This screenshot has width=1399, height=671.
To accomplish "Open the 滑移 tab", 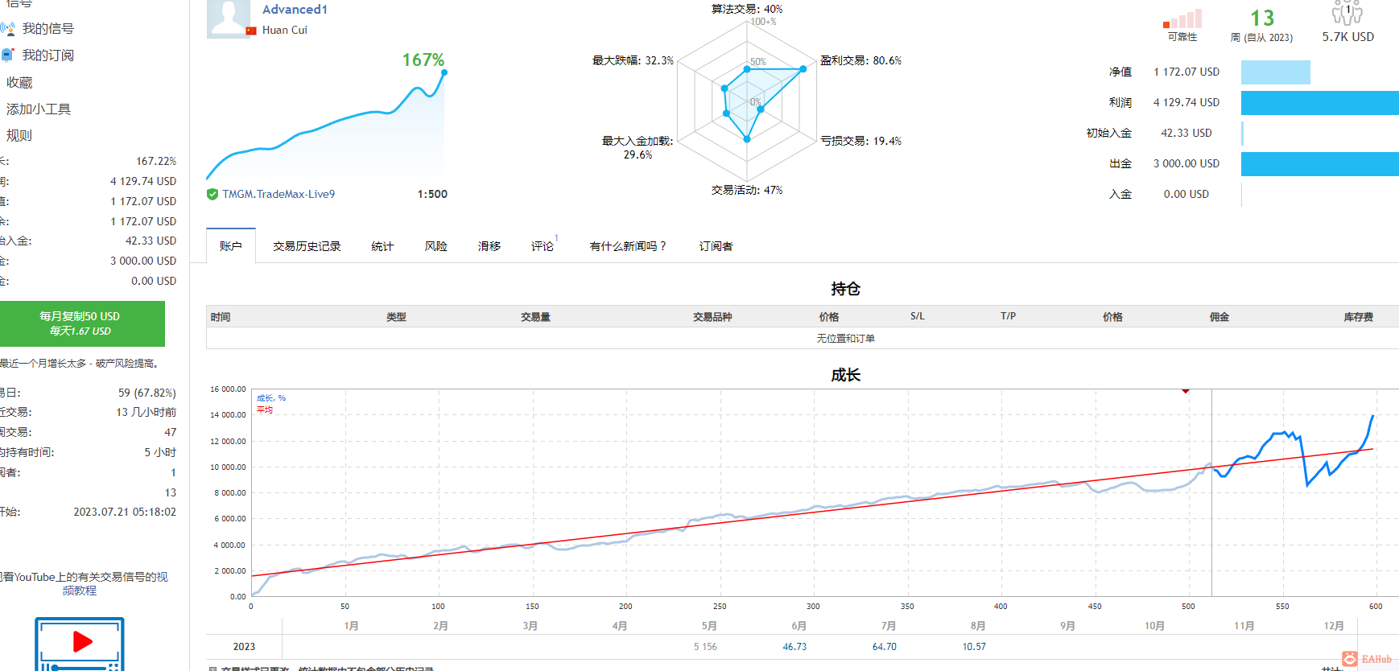I will point(489,246).
